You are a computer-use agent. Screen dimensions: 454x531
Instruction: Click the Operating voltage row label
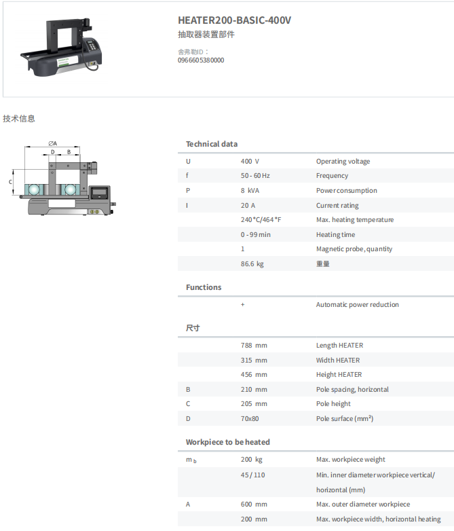(343, 162)
